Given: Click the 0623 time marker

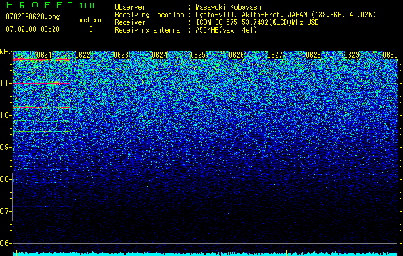Looking at the screenshot, I should click(121, 55).
